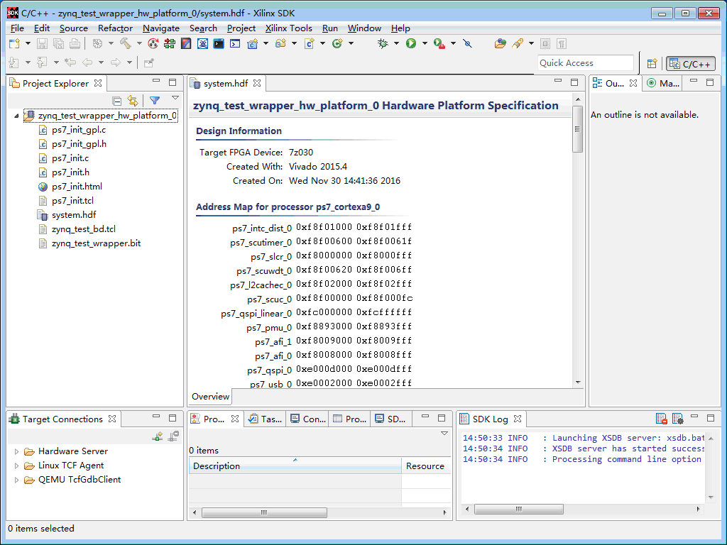
Task: Open the Debug dropdown arrow
Action: (396, 43)
